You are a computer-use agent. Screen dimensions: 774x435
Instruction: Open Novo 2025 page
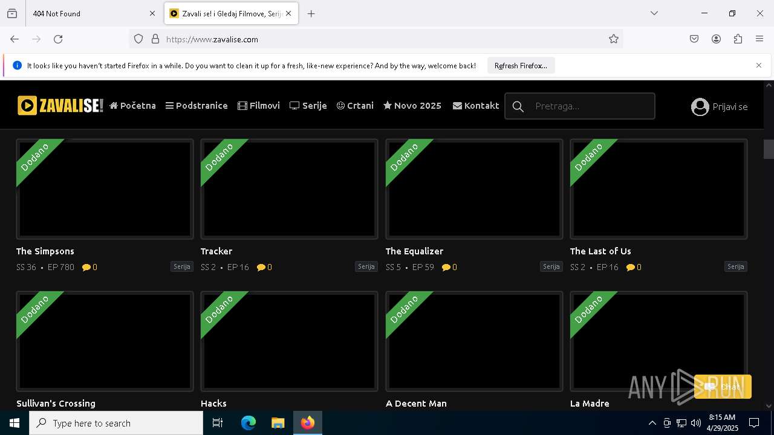pos(412,106)
